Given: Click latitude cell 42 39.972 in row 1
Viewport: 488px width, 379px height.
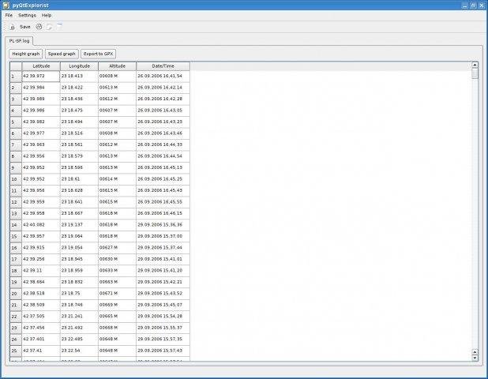Looking at the screenshot, I should 41,77.
